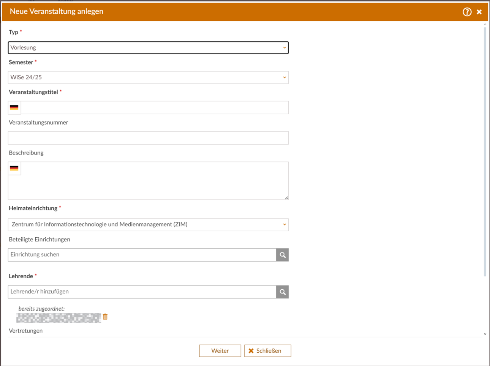Open the Heimateinrichtung dropdown
This screenshot has height=366, width=490.
pyautogui.click(x=148, y=224)
